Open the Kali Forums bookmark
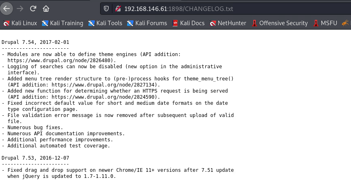 tap(147, 23)
